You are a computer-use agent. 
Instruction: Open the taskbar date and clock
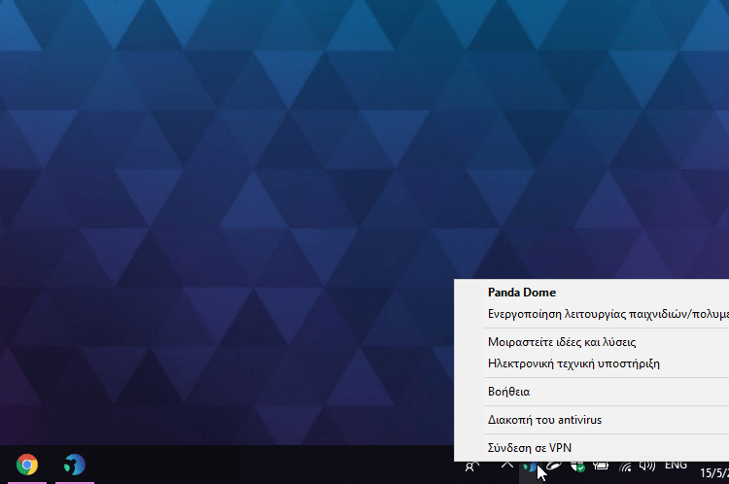pyautogui.click(x=714, y=473)
